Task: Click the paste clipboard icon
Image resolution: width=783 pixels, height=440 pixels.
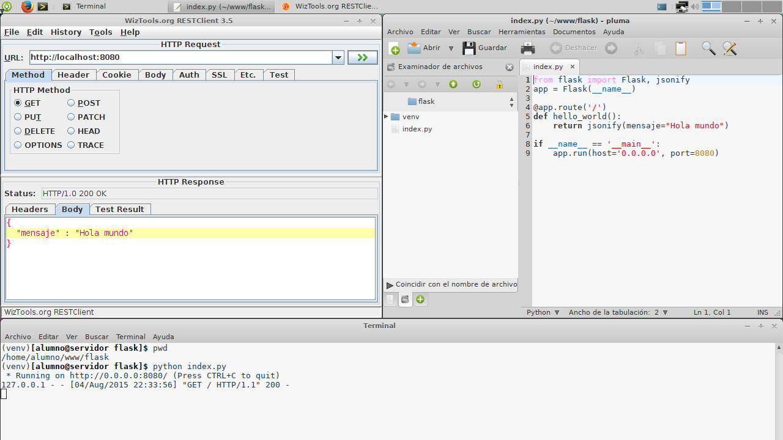Action: coord(681,48)
